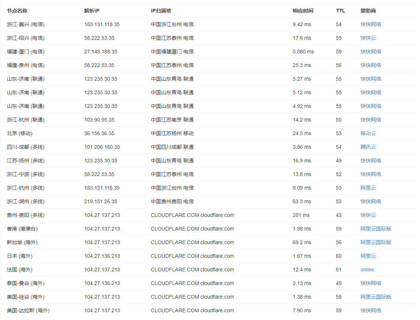Click the 节点名称 column header
Screen dimensions: 420x320
17,11
